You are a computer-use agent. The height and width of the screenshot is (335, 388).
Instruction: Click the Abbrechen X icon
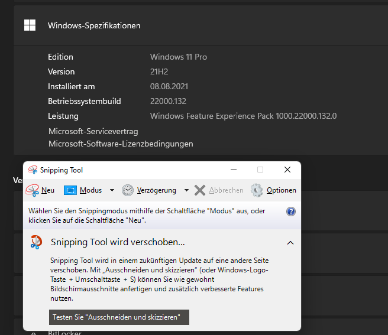[200, 190]
